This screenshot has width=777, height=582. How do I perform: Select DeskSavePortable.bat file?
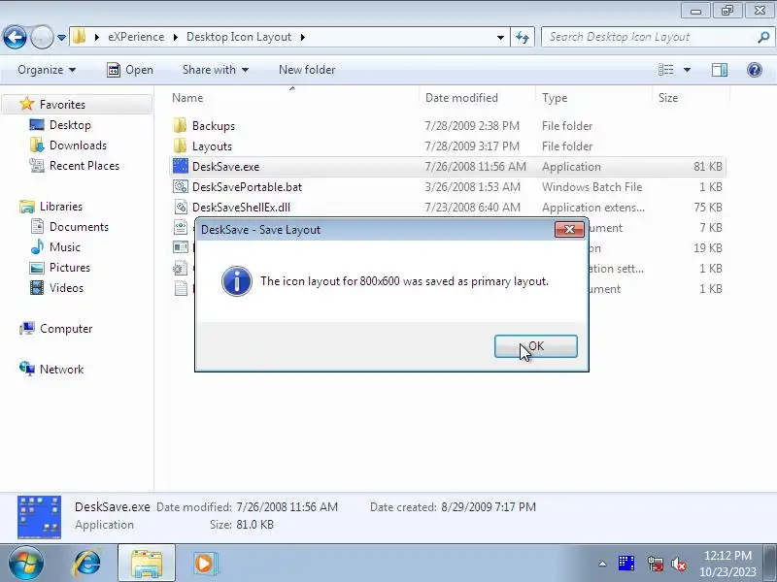(x=247, y=187)
